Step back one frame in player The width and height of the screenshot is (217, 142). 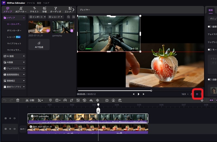pyautogui.click(x=133, y=94)
